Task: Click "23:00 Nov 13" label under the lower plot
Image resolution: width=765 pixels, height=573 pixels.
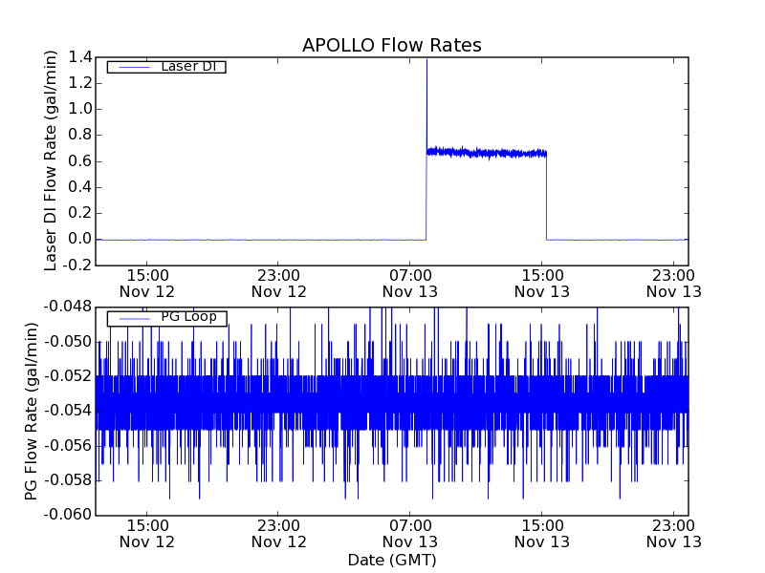Action: (673, 533)
